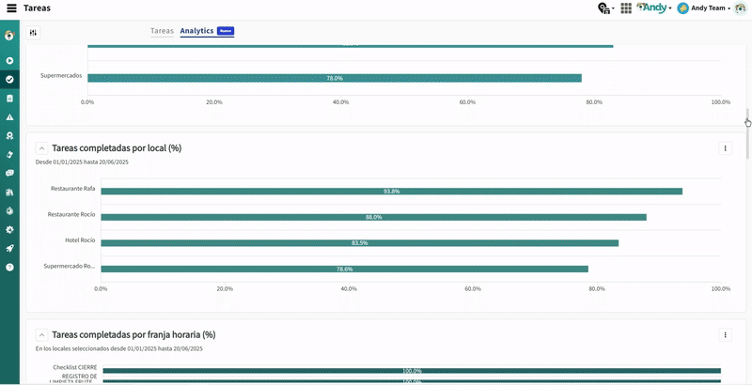Open the help question mark icon
The height and width of the screenshot is (385, 752).
pos(9,267)
